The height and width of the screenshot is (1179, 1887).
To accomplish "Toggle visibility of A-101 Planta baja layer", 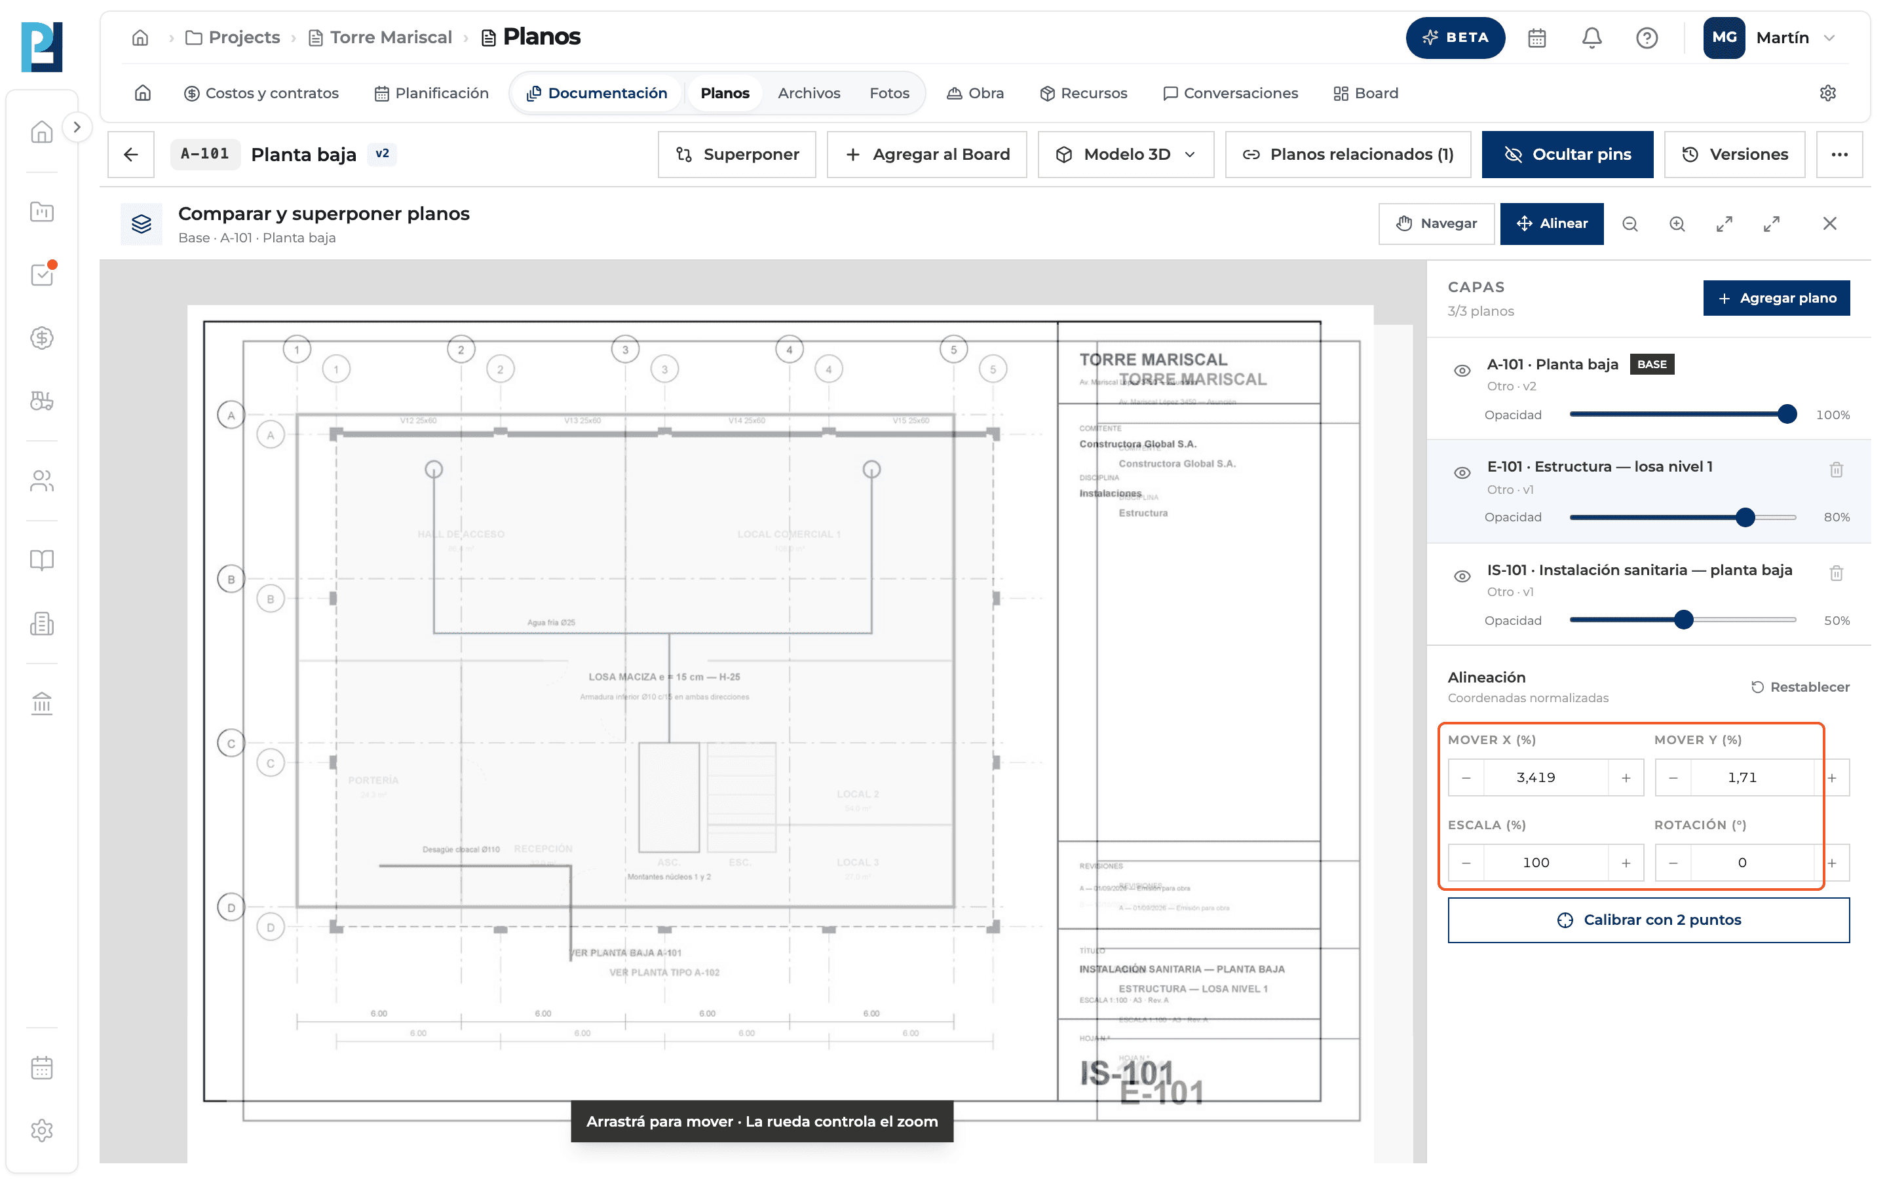I will (1462, 370).
